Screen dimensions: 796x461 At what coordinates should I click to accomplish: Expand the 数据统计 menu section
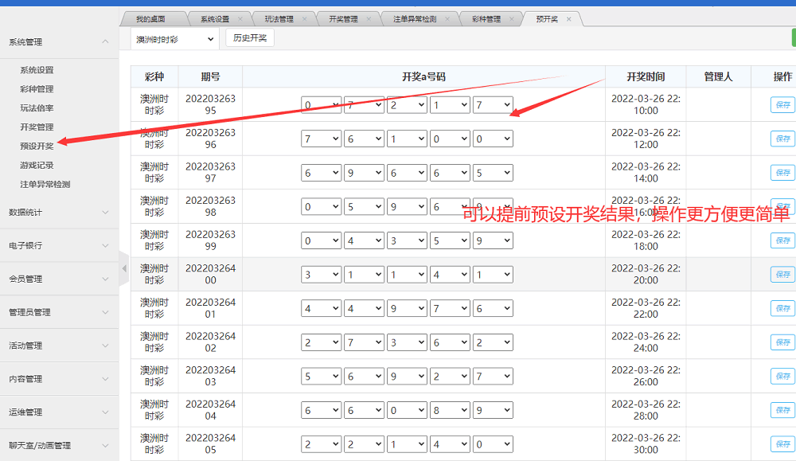pyautogui.click(x=105, y=213)
